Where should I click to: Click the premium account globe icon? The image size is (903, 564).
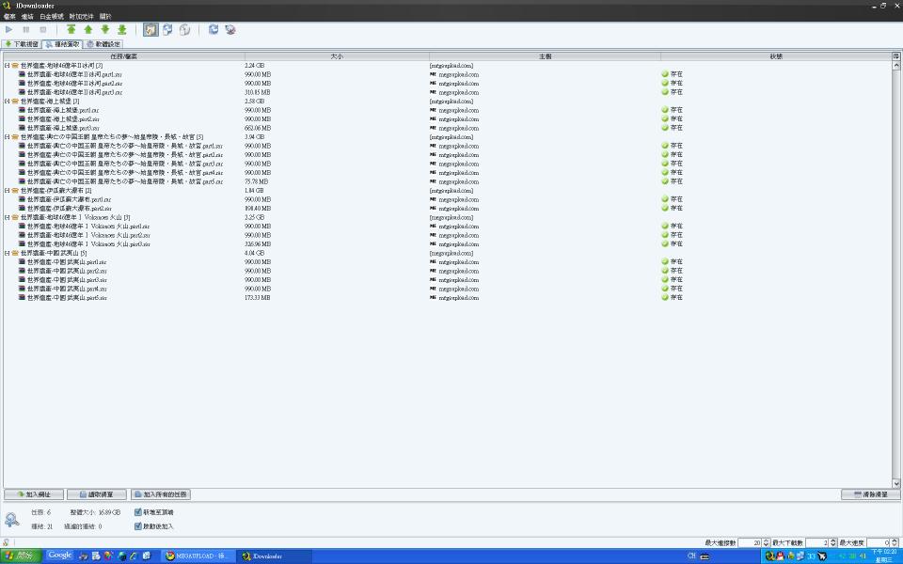186,29
